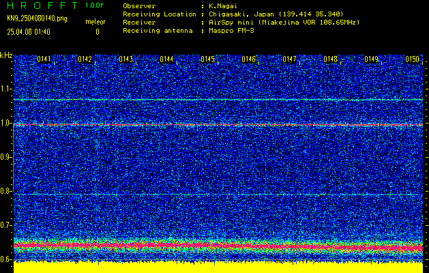Click the Receiving Location label
Screen dimensions: 429x273
click(160, 14)
